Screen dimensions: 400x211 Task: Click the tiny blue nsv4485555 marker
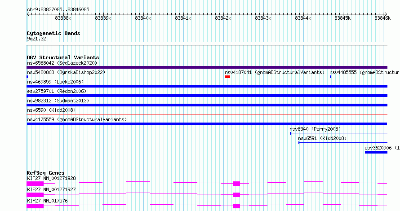tap(330, 77)
